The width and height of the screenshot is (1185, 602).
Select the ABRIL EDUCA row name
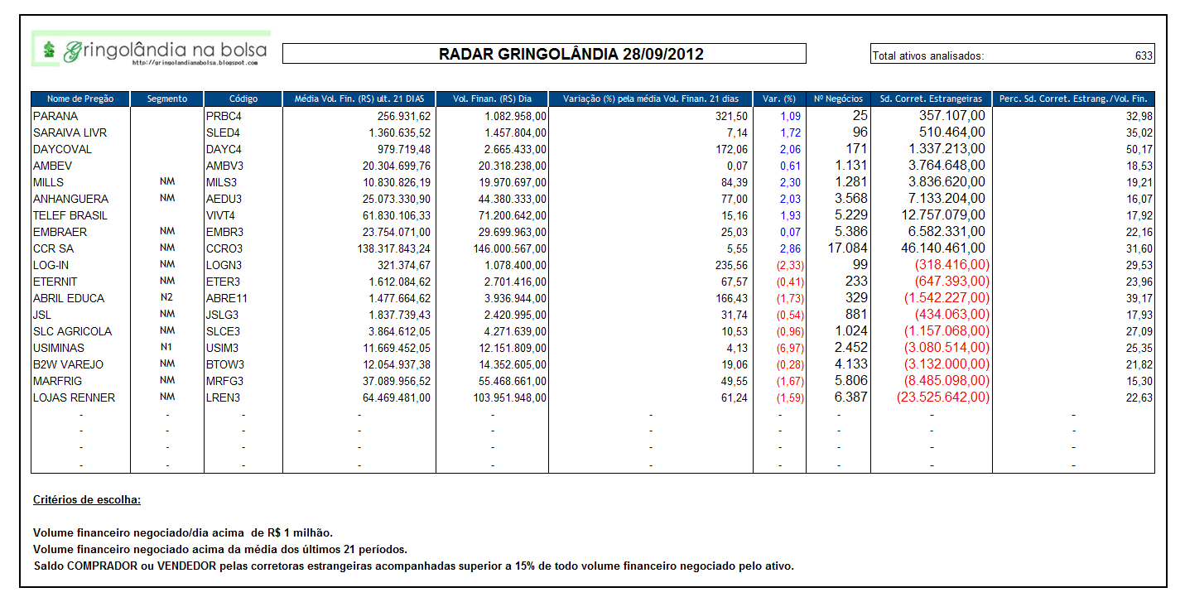pos(68,298)
